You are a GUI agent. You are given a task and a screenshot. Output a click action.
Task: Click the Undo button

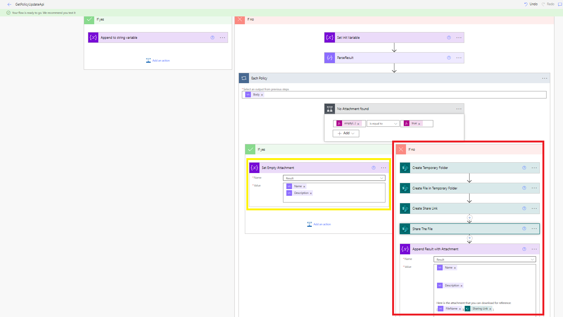[x=531, y=4]
